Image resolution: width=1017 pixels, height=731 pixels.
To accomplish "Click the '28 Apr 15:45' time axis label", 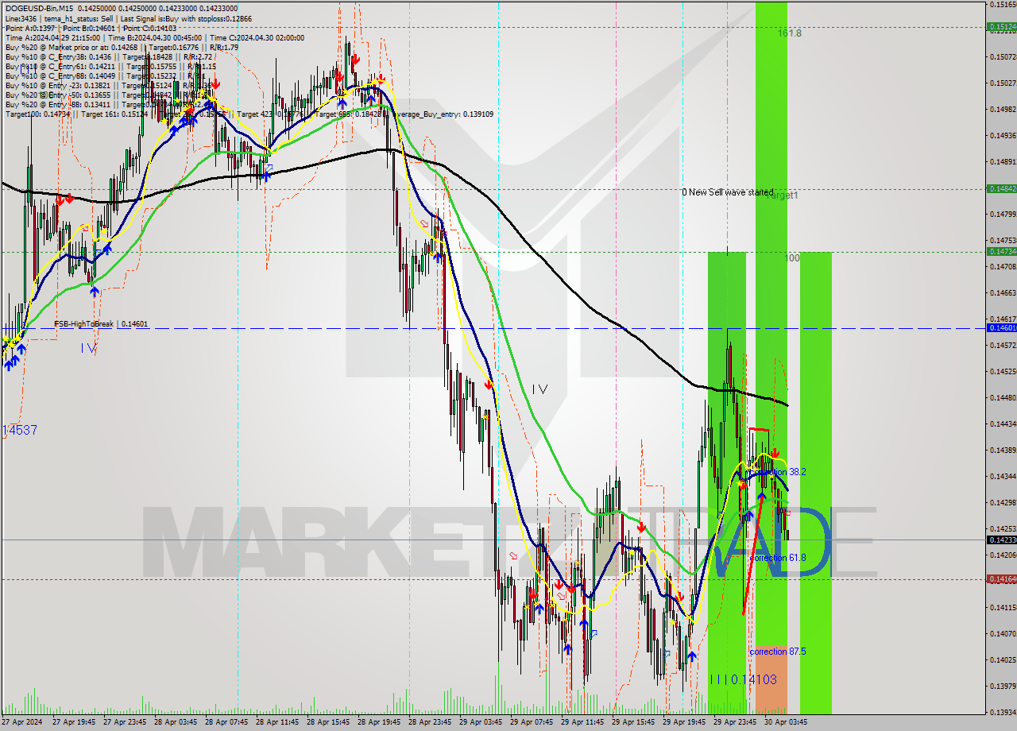I will (x=327, y=722).
